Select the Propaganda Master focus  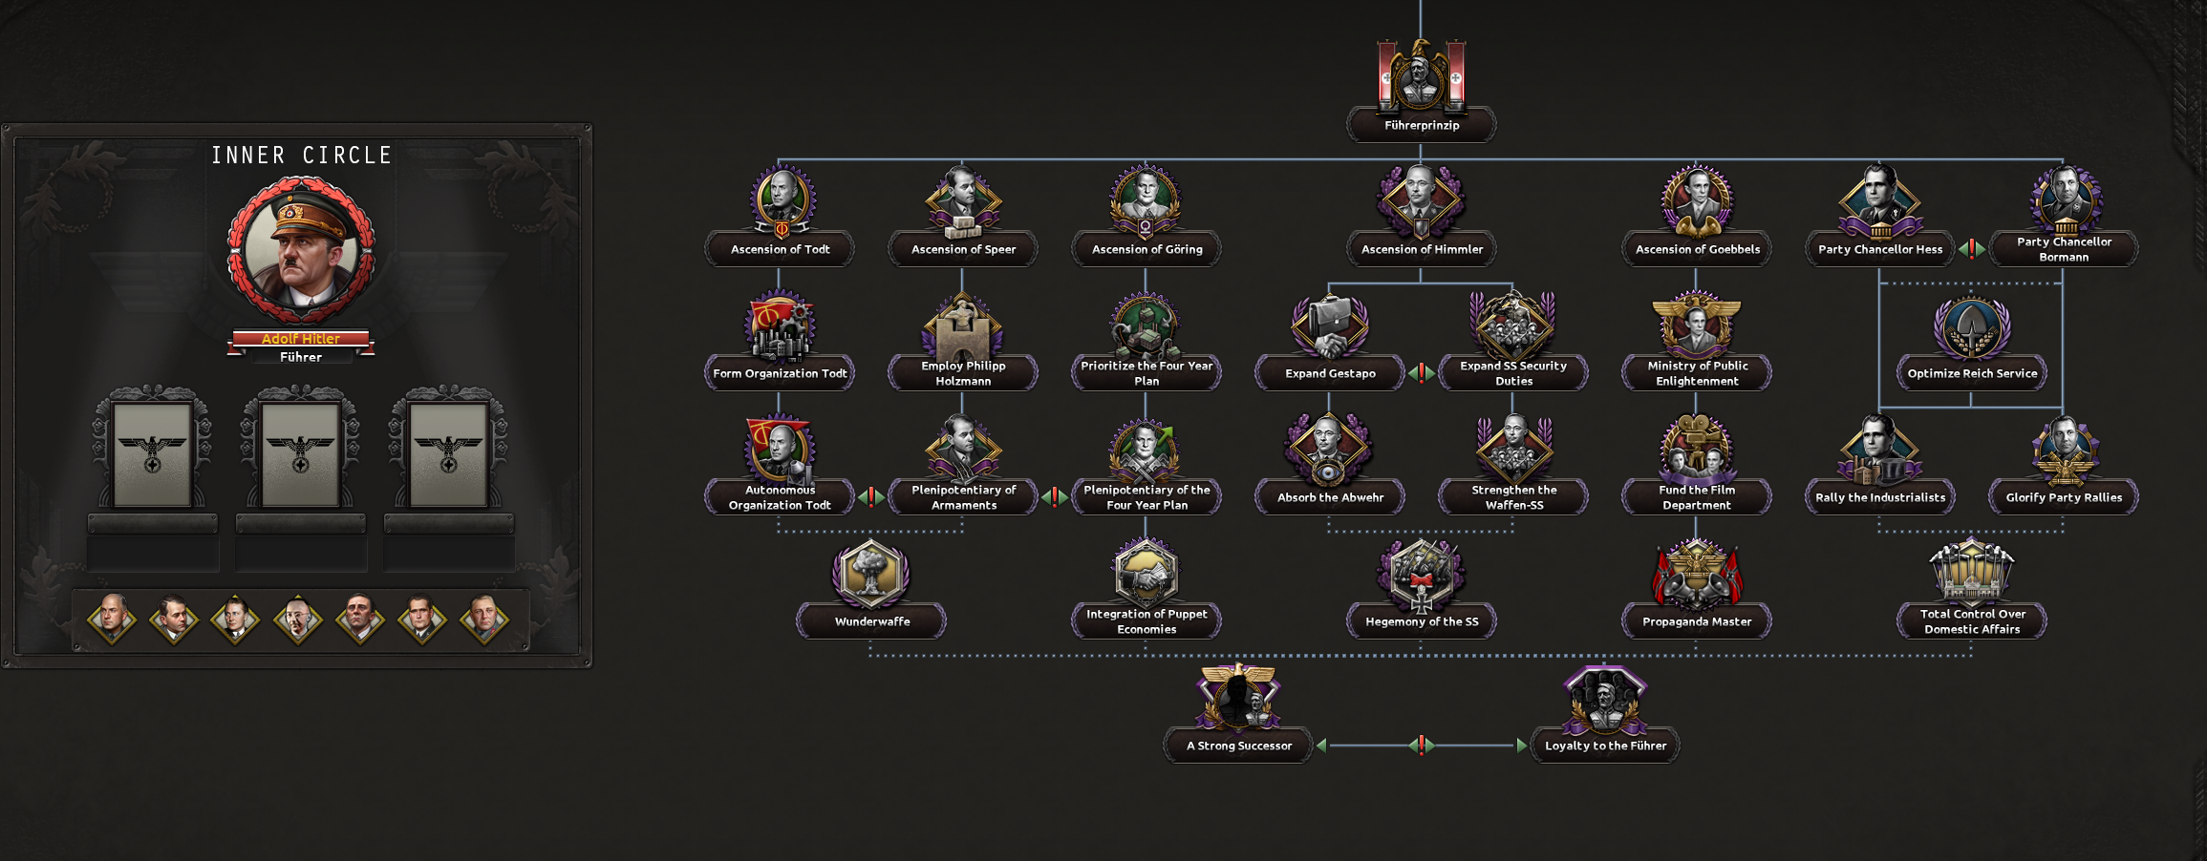[x=1696, y=577]
